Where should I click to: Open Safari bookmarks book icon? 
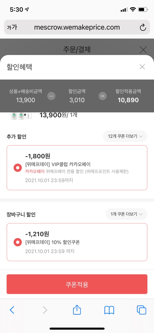(x=109, y=310)
